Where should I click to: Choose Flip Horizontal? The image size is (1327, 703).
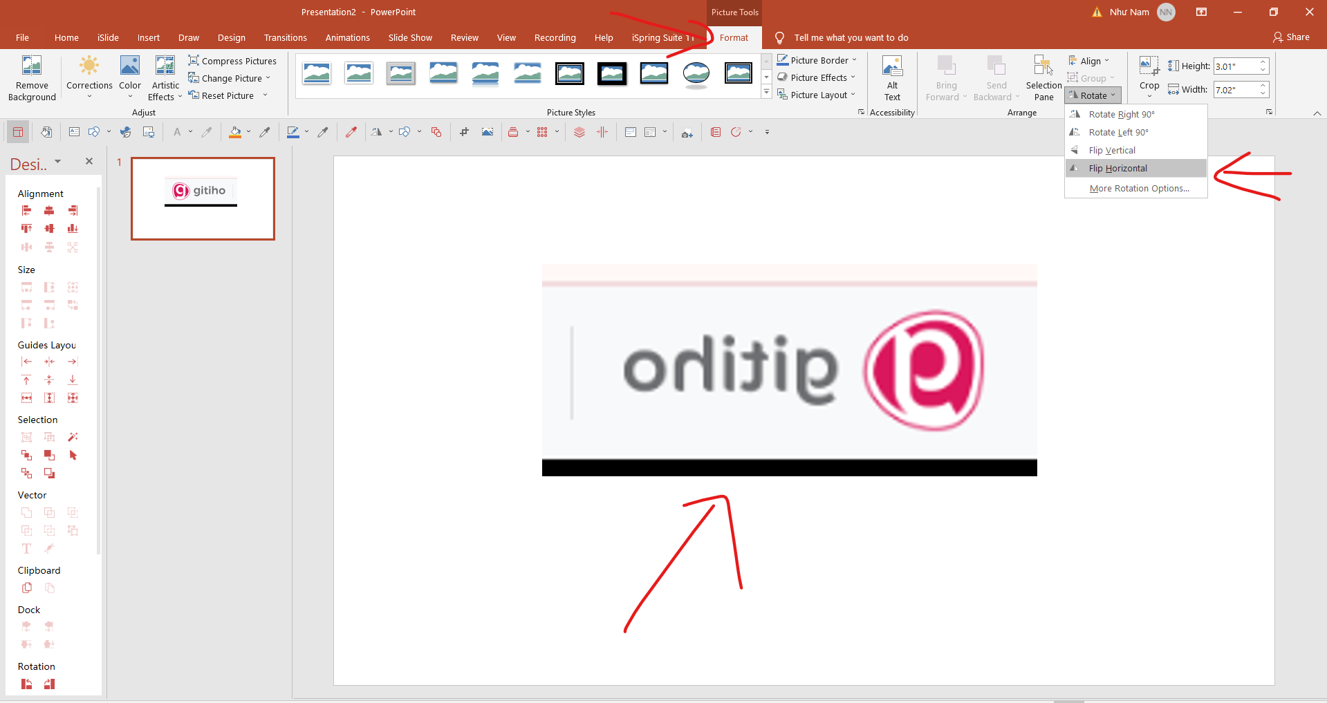click(1136, 168)
